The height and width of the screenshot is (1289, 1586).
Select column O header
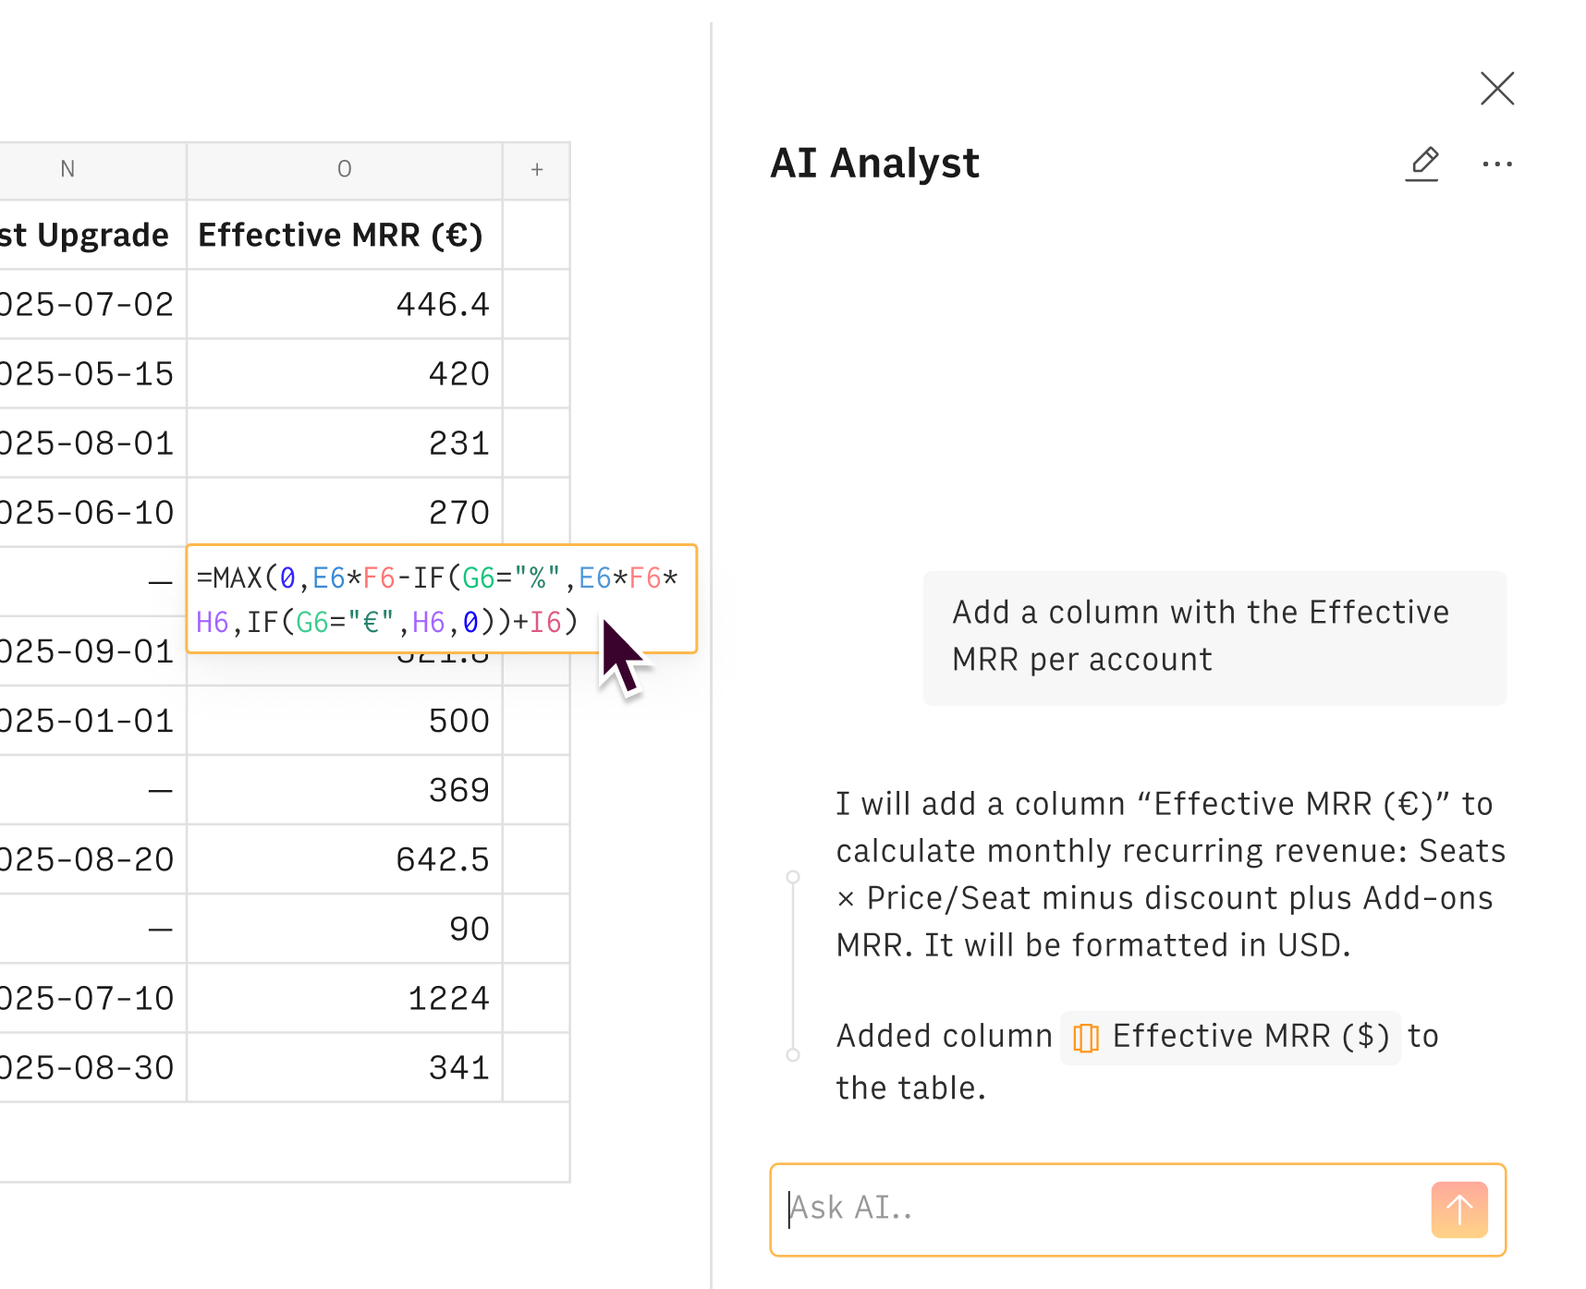[344, 170]
